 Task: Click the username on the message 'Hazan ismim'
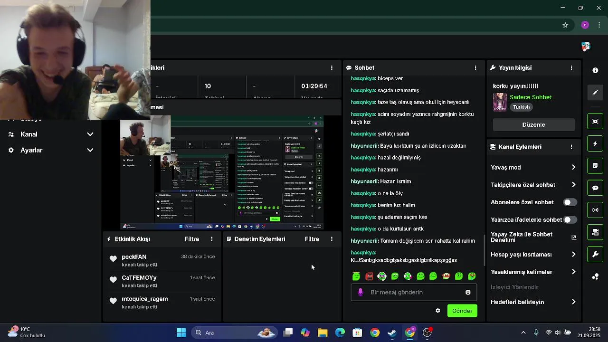364,181
